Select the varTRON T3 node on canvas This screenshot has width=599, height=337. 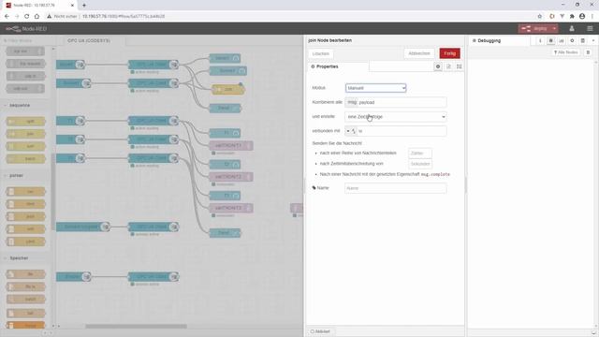pyautogui.click(x=231, y=208)
